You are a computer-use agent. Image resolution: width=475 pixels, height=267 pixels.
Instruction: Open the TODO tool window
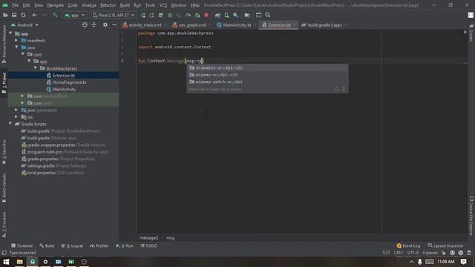coord(148,245)
